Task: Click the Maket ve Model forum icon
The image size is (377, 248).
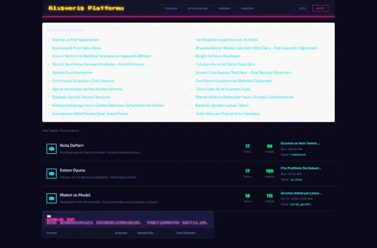Action: click(x=52, y=198)
